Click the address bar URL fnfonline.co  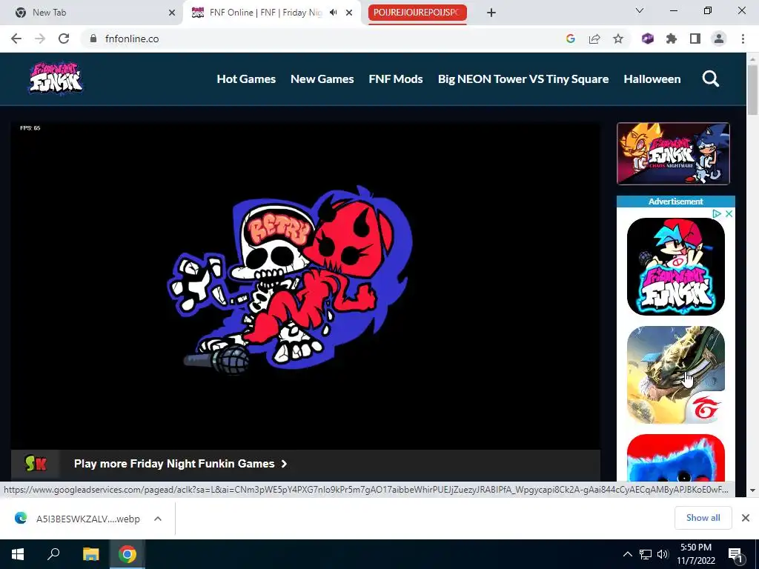pyautogui.click(x=132, y=39)
